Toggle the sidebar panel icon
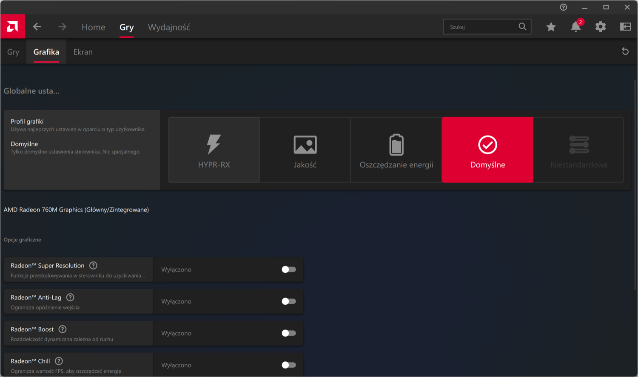638x377 pixels. pyautogui.click(x=625, y=27)
